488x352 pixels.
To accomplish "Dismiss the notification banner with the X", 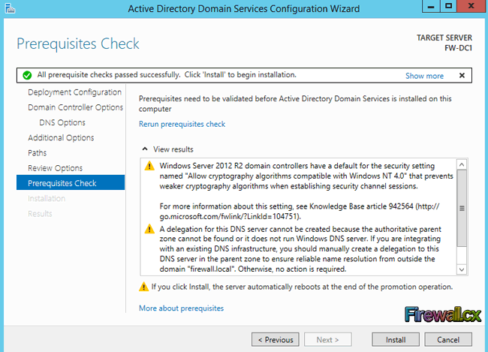I will [462, 75].
